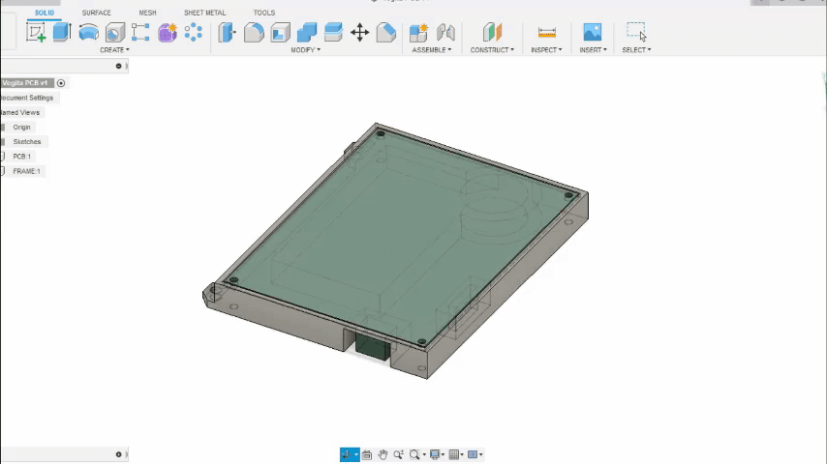
Task: Select the Joint tool
Action: (445, 32)
